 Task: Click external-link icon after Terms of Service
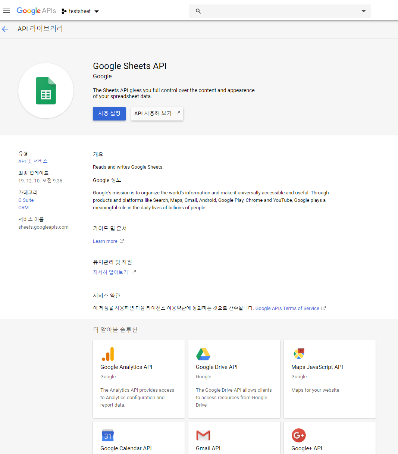pyautogui.click(x=323, y=308)
